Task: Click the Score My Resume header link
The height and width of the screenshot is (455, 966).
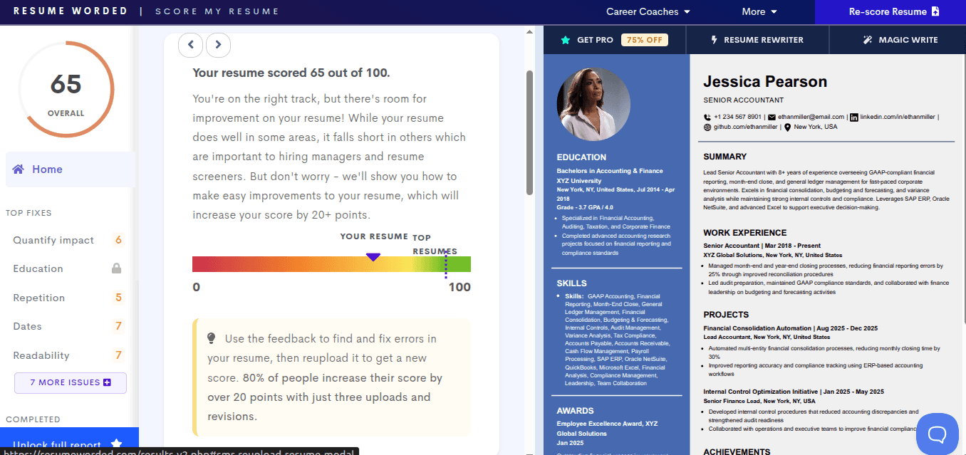Action: coord(217,11)
